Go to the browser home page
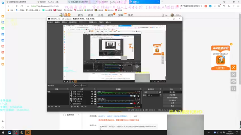 click(x=22, y=6)
